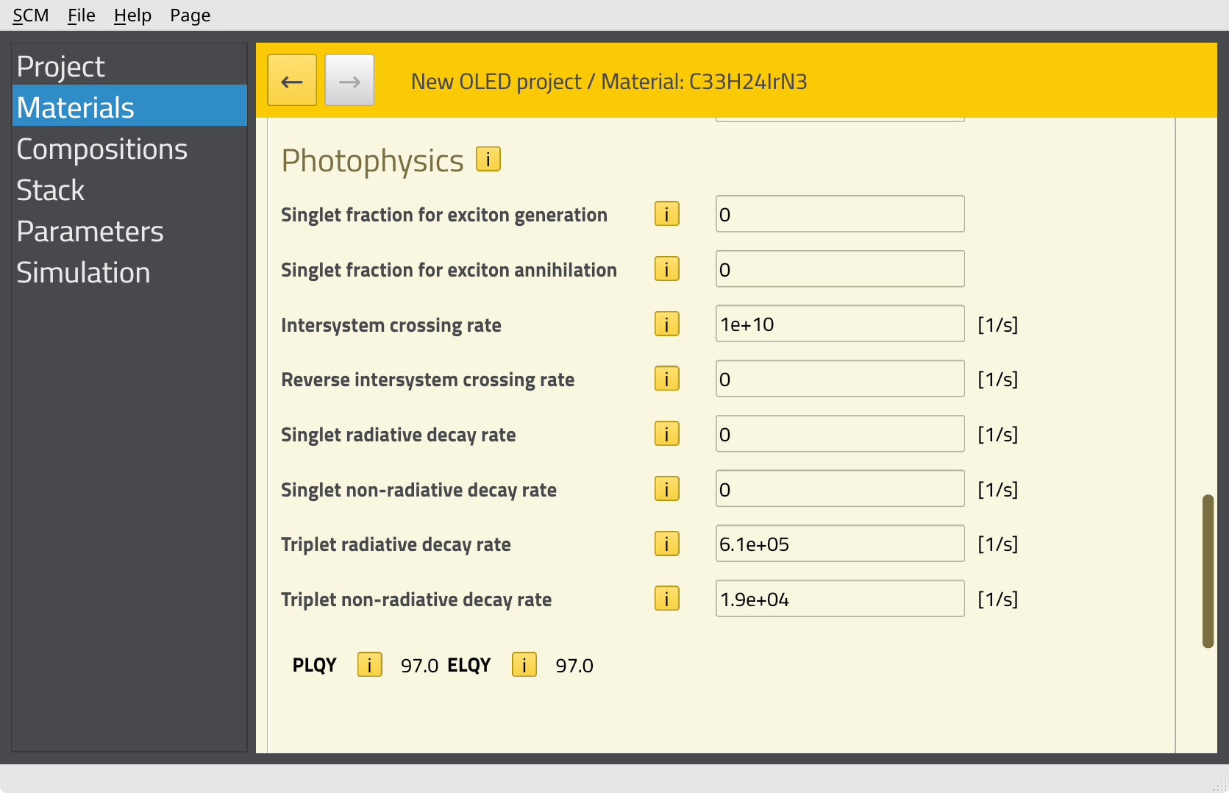1229x793 pixels.
Task: Show info for Reverse intersystem crossing rate
Action: click(x=666, y=379)
